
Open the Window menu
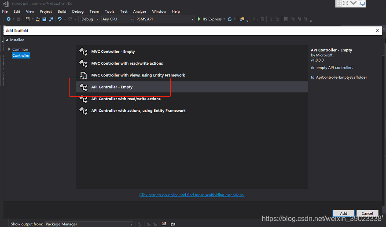159,11
